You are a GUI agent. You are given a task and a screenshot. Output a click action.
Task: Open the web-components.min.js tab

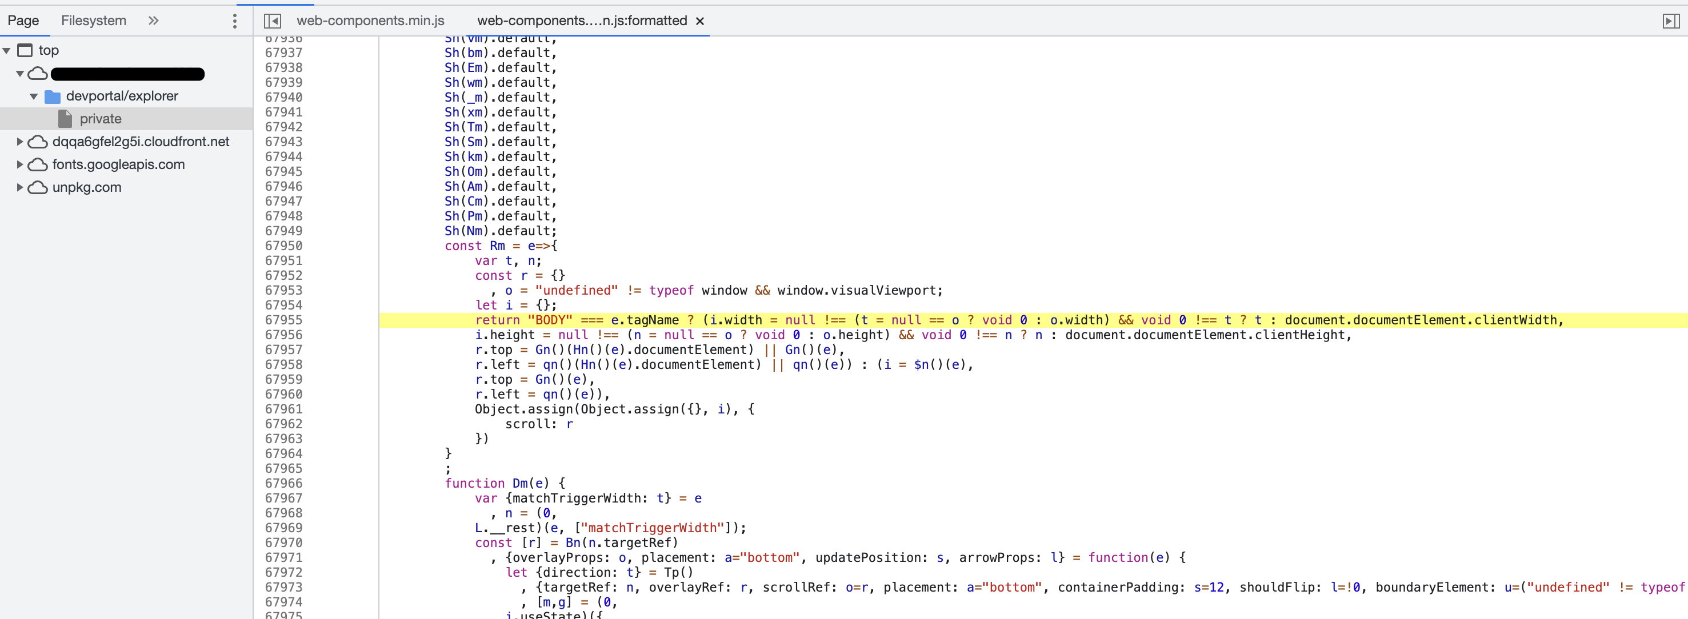(370, 21)
